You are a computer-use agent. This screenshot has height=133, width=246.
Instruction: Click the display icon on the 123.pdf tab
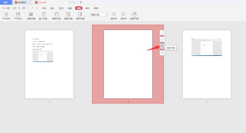pos(70,2)
